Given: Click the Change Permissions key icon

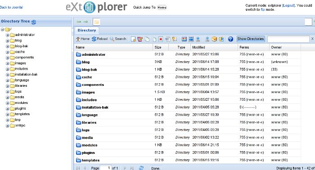Looking at the screenshot, I should click(x=175, y=39).
